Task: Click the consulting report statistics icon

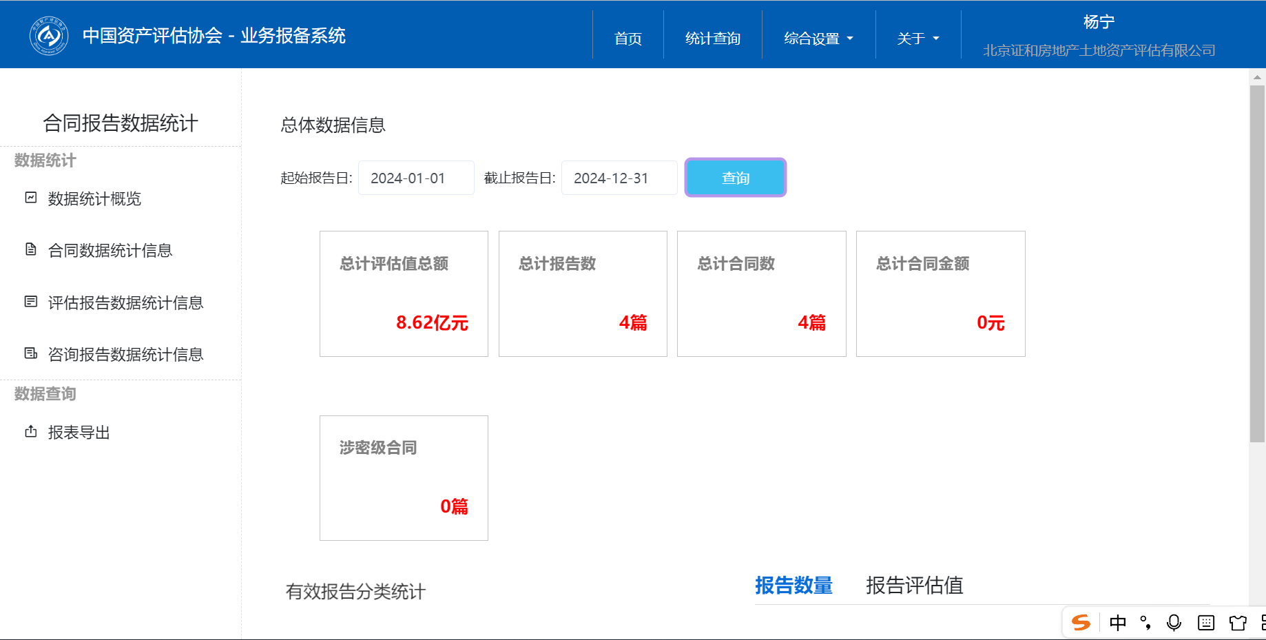Action: pyautogui.click(x=31, y=353)
